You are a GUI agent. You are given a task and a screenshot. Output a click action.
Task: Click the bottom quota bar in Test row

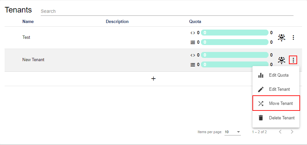pos(234,42)
